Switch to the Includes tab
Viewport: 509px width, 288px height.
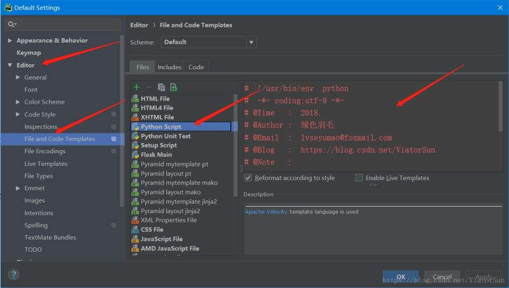169,67
